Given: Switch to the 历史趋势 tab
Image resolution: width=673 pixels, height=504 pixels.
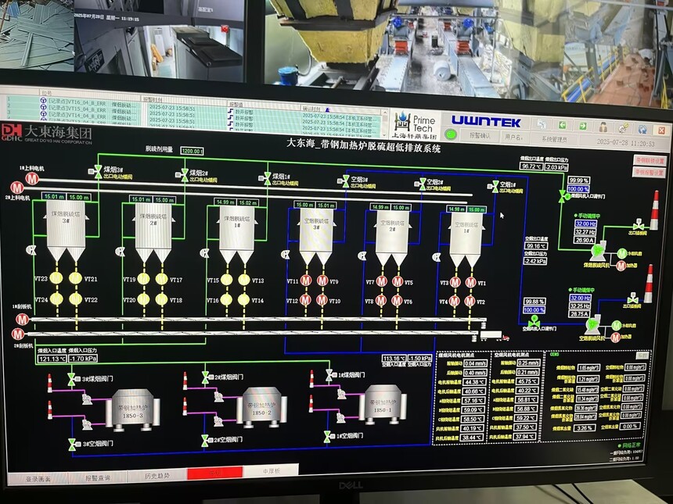Looking at the screenshot, I should [155, 475].
